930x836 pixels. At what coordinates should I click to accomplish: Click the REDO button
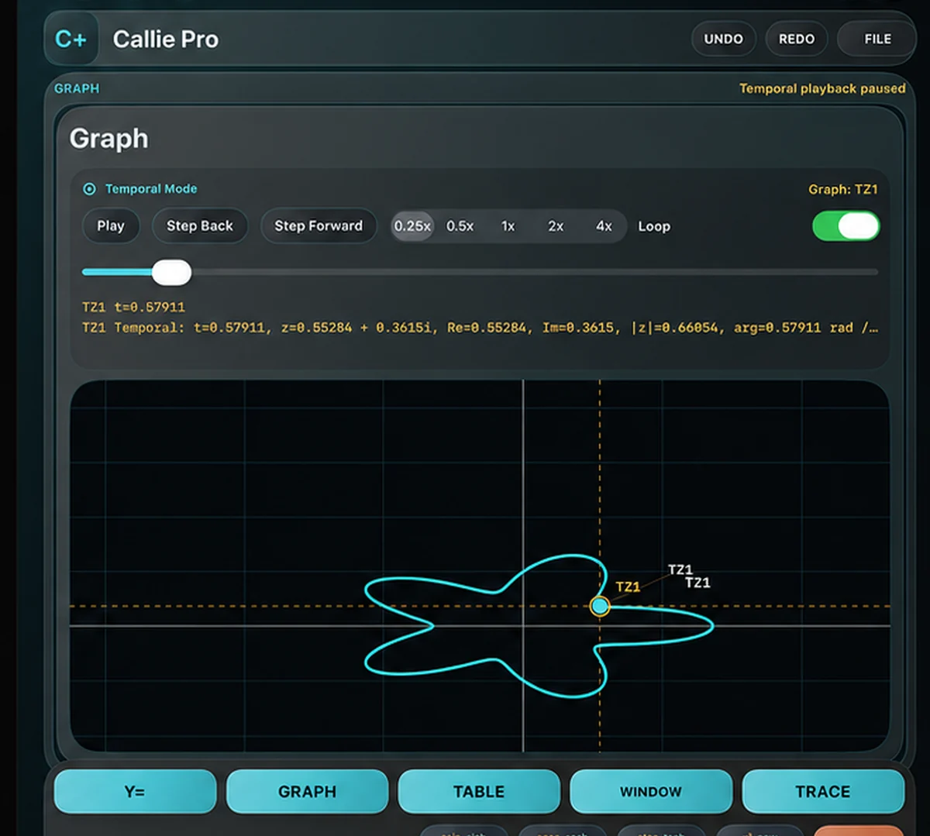pos(797,39)
